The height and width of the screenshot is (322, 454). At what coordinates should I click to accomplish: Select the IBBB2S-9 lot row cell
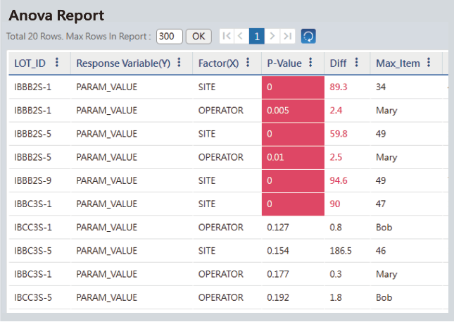click(33, 180)
